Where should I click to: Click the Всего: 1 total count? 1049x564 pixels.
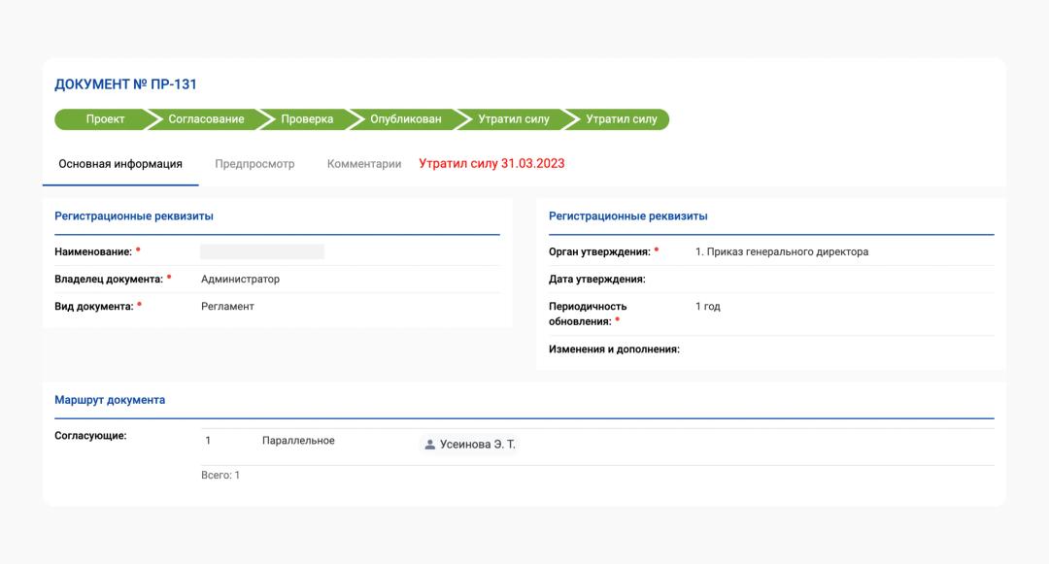(220, 476)
